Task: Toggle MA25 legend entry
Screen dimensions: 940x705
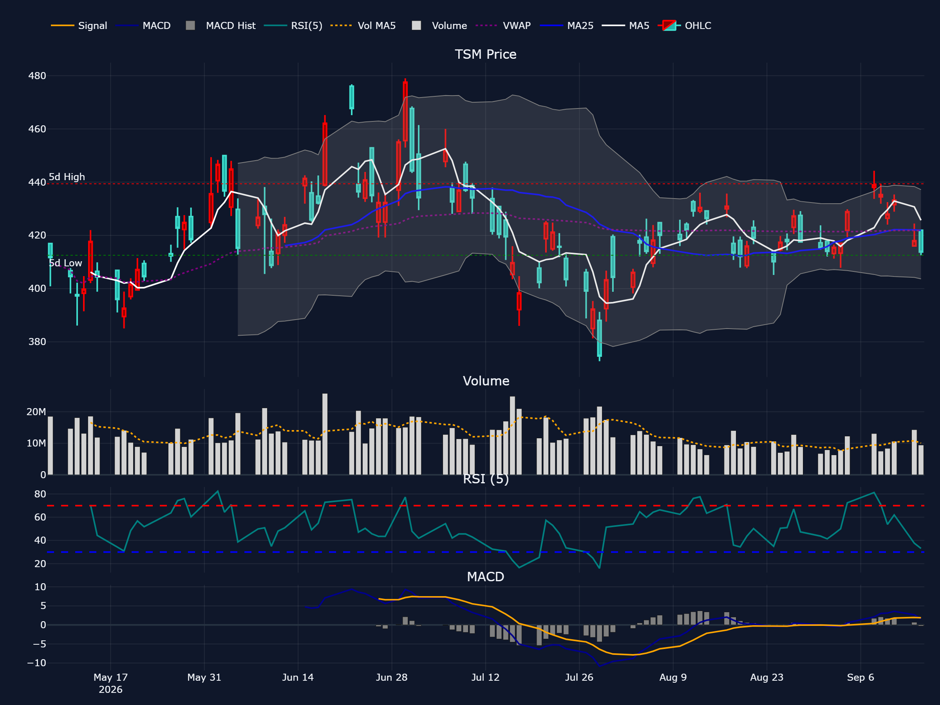Action: 566,25
